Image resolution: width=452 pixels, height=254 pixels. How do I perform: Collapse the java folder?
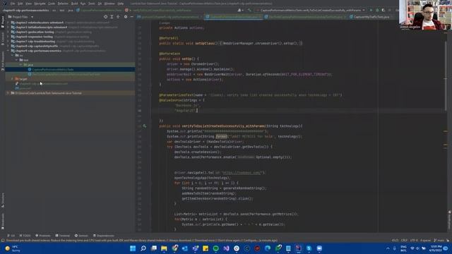20,65
